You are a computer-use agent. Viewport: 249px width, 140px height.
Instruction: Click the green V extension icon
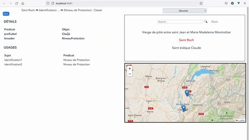tap(238, 3)
